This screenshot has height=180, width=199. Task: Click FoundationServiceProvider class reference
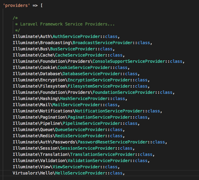tap(124, 92)
